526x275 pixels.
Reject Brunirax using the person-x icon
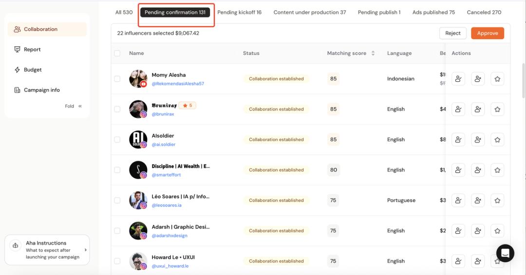tap(478, 109)
